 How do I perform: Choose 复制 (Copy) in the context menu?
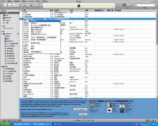[45, 46]
